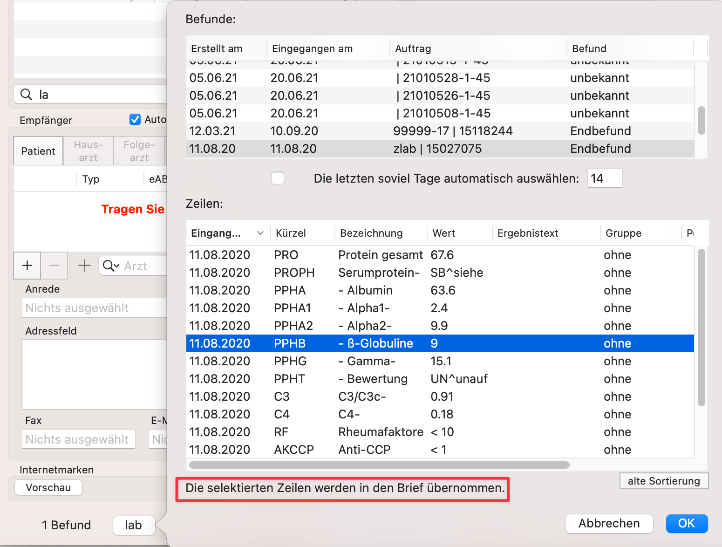
Task: Enable automatic selection of last days checkbox
Action: (278, 178)
